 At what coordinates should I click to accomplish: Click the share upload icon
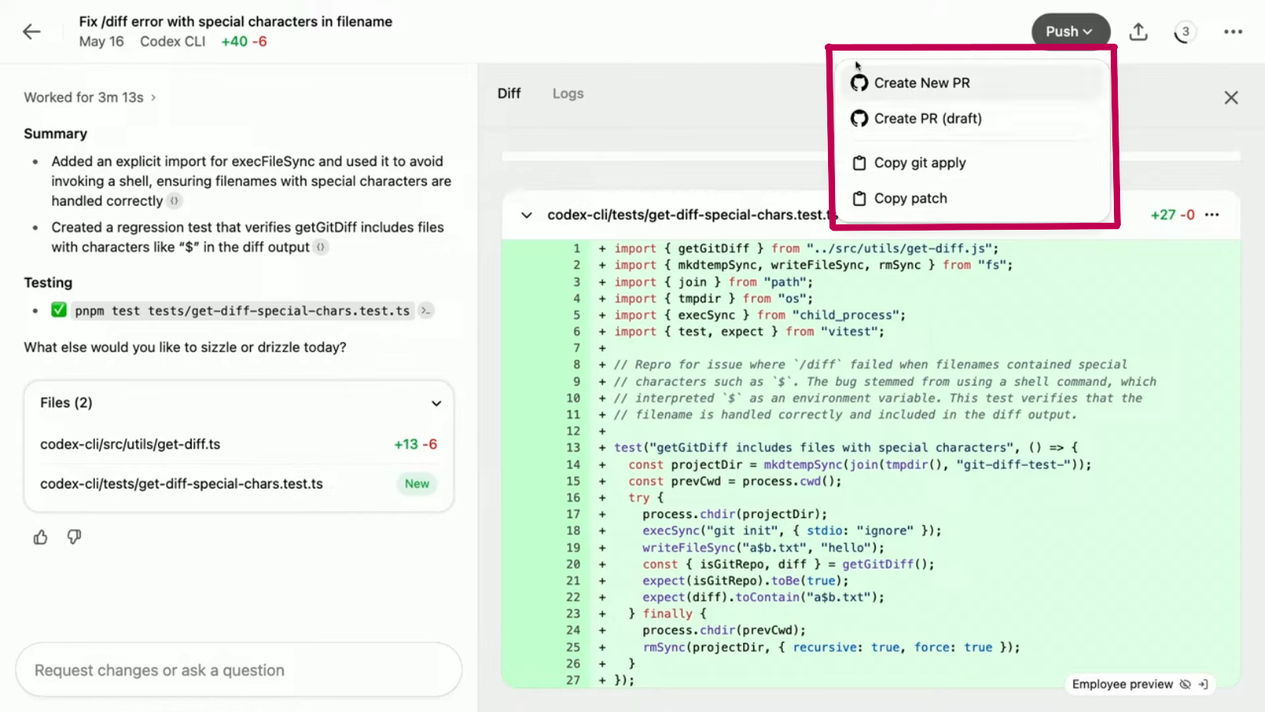click(x=1138, y=32)
